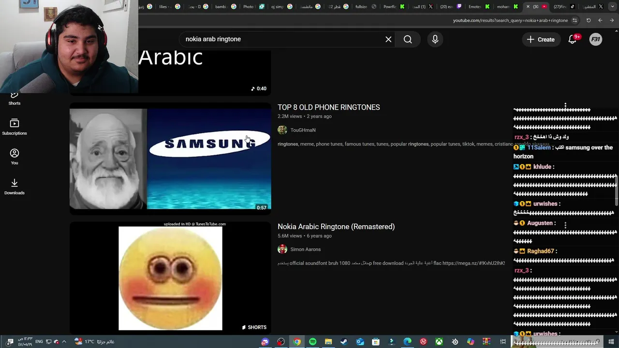619x348 pixels.
Task: Click the Create button
Action: pyautogui.click(x=541, y=40)
